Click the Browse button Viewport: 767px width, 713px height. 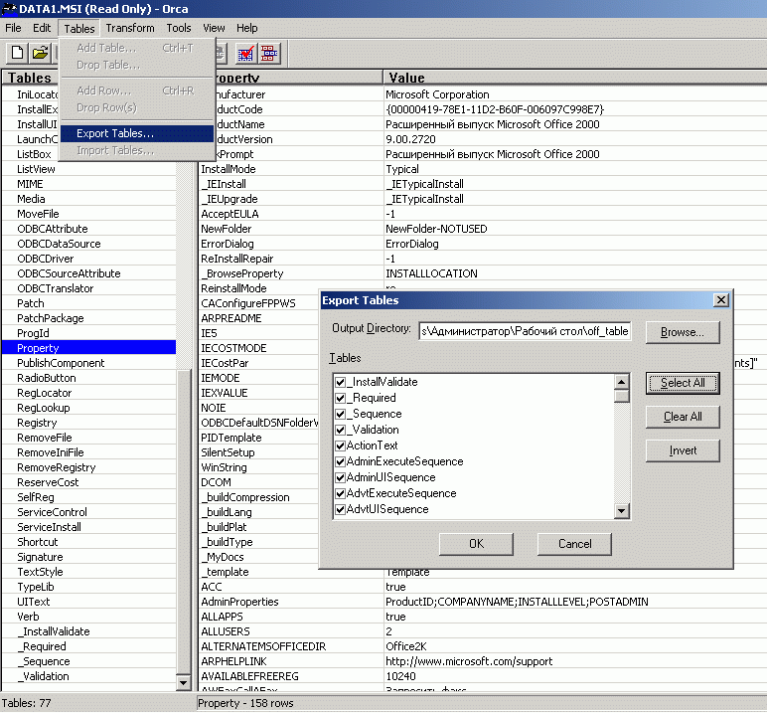pos(683,332)
